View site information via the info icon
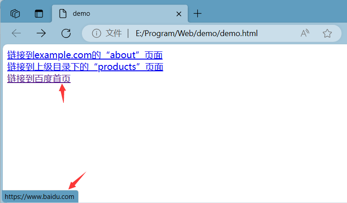This screenshot has height=203, width=347. (96, 33)
